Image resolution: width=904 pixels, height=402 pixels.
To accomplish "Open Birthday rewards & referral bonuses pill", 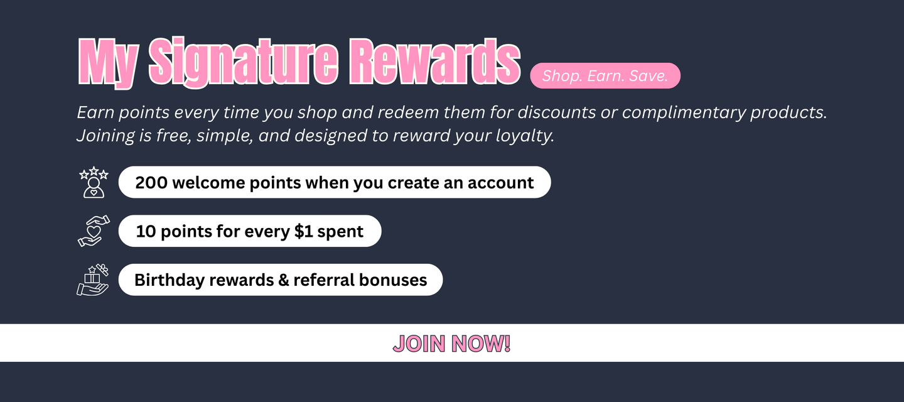I will click(x=280, y=280).
